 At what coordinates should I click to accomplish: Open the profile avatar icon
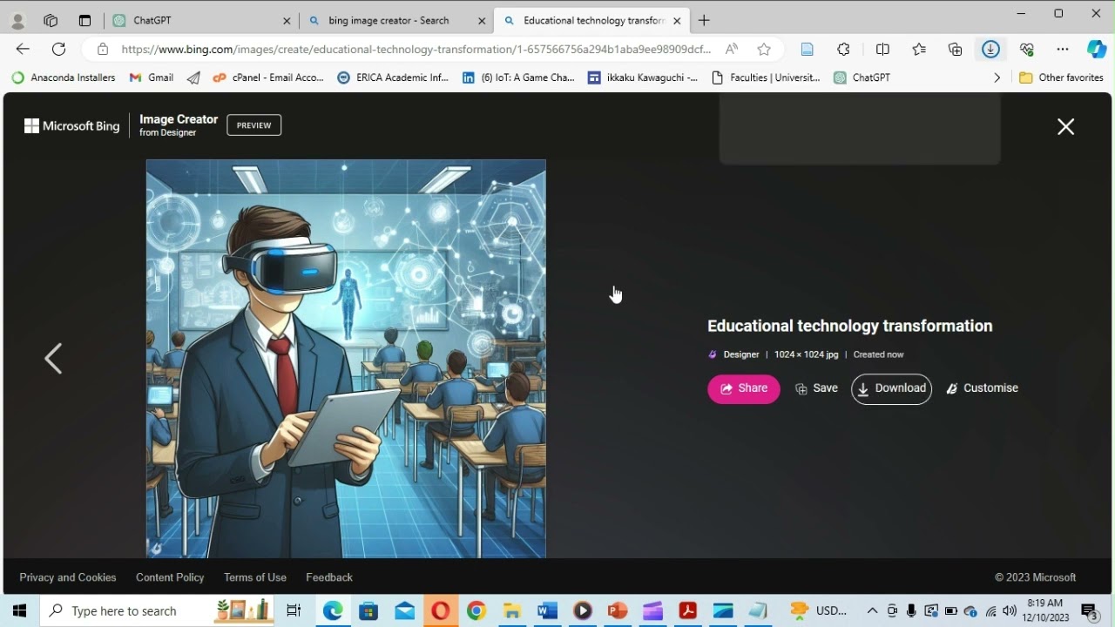click(17, 20)
